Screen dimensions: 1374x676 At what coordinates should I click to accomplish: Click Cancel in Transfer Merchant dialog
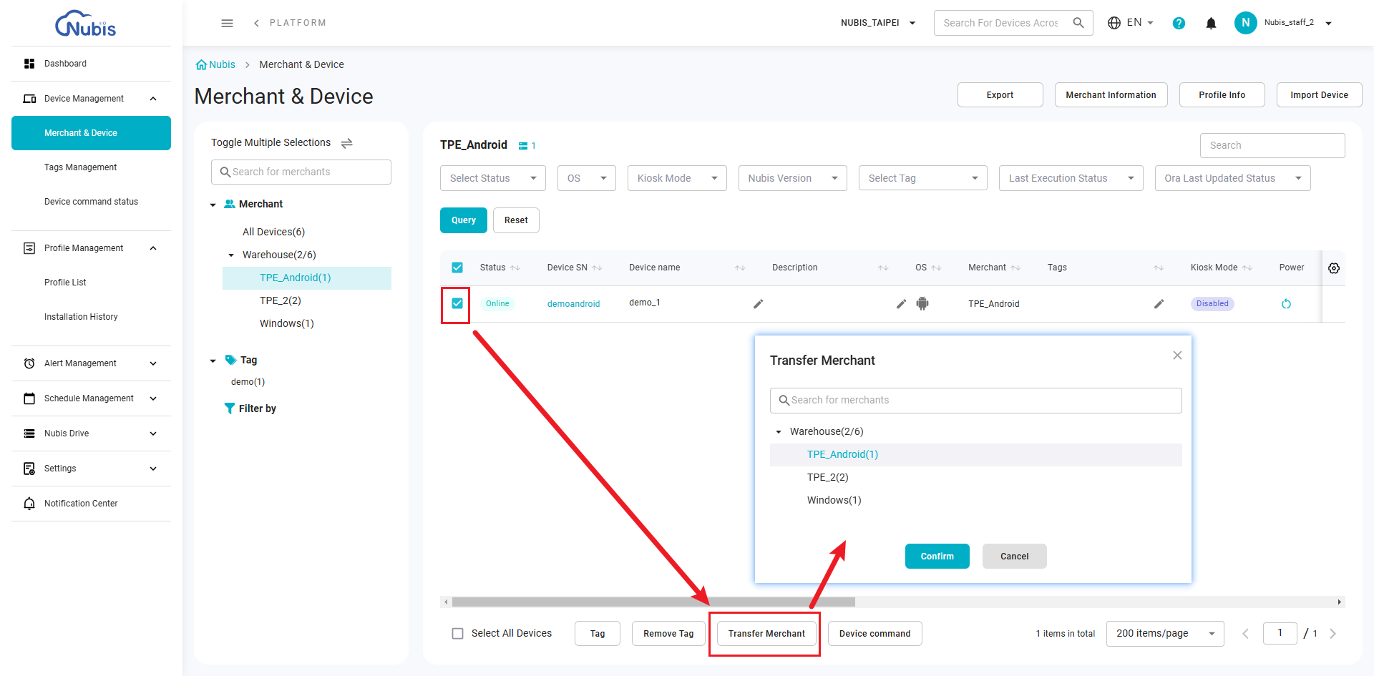point(1014,557)
